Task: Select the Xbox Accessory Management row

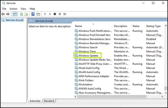Action: [119, 93]
